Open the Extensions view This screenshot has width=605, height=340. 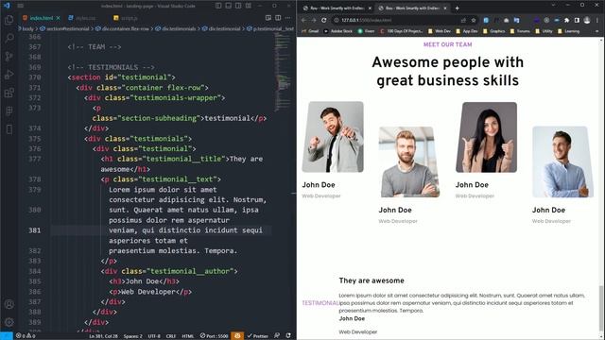9,93
